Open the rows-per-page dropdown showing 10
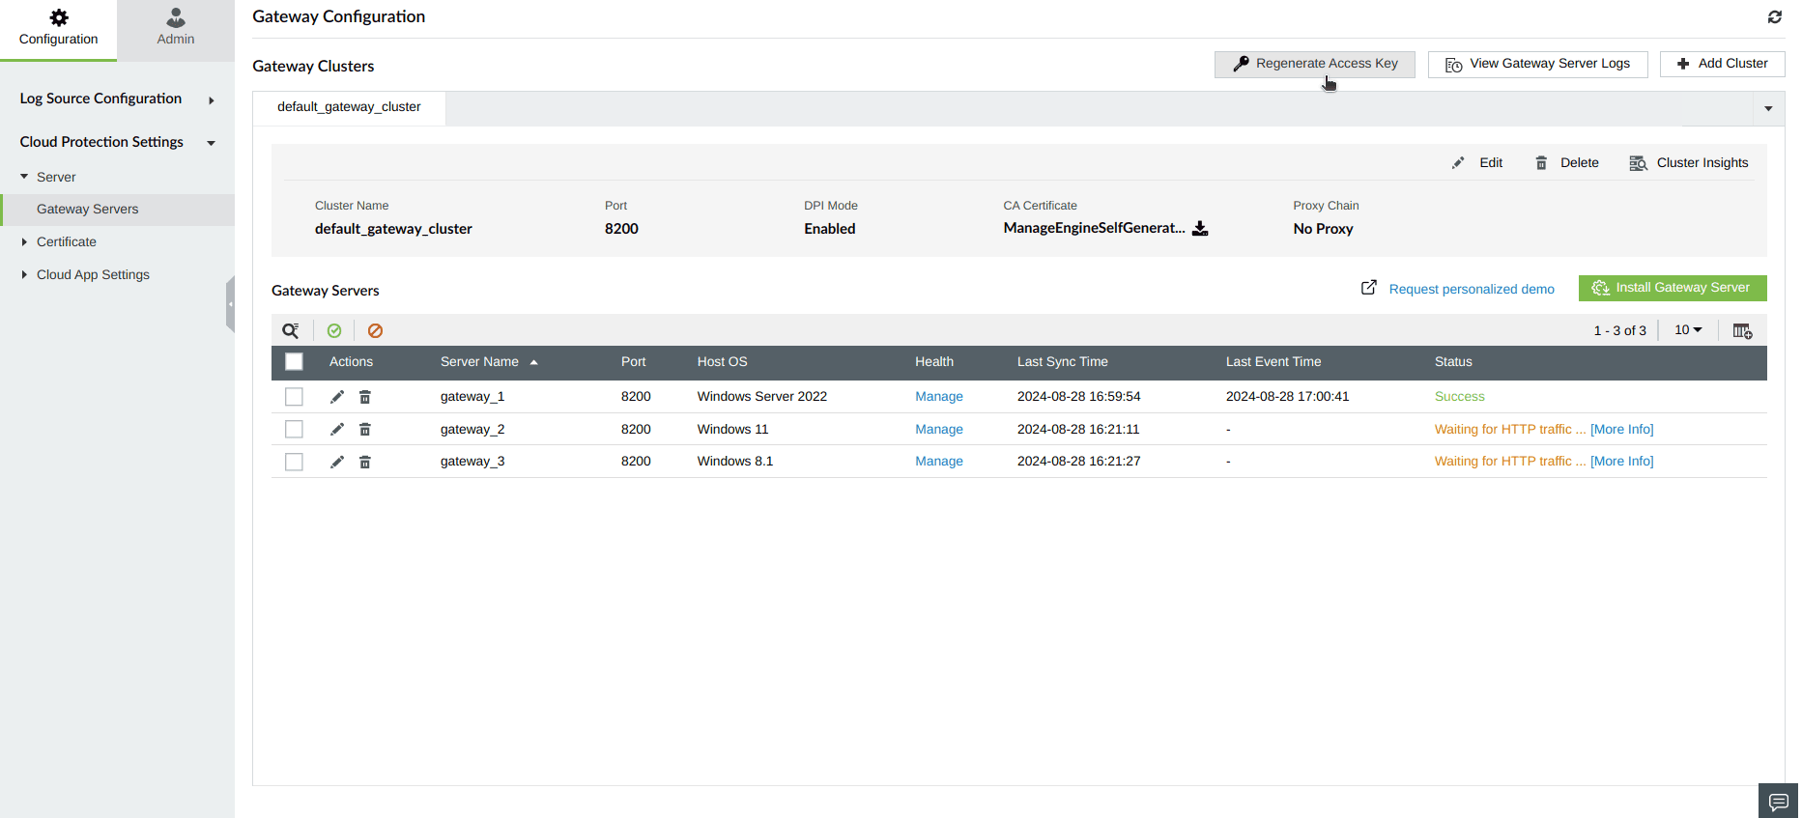Image resolution: width=1802 pixels, height=818 pixels. point(1688,330)
